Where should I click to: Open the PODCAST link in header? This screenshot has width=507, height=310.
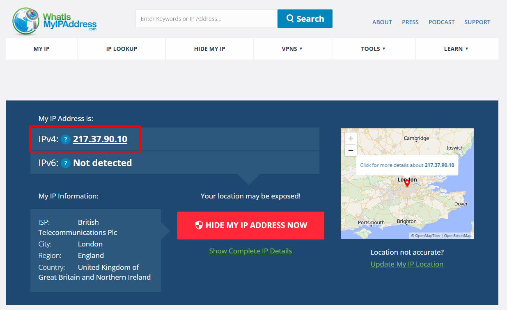[441, 22]
